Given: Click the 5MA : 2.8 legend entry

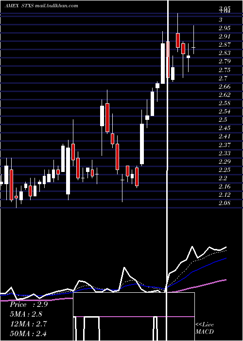Looking at the screenshot, I should click(x=26, y=314).
